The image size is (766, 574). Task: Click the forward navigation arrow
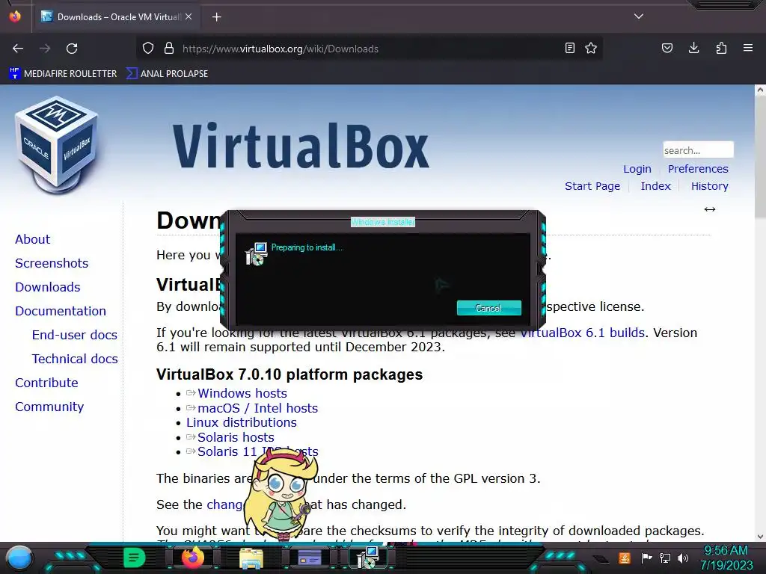[x=45, y=49]
